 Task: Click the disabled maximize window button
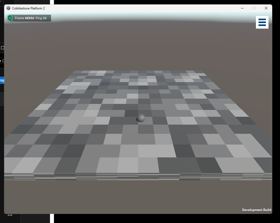pyautogui.click(x=254, y=8)
